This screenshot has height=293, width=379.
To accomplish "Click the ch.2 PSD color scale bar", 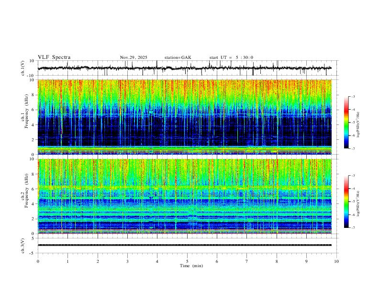I will coord(346,202).
